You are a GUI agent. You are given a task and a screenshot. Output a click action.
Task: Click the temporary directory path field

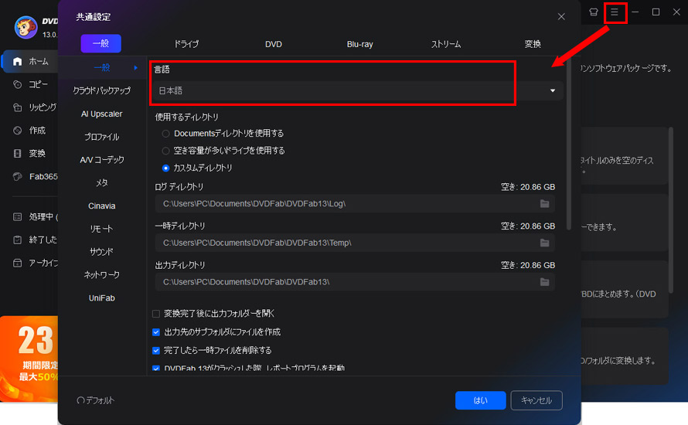355,243
